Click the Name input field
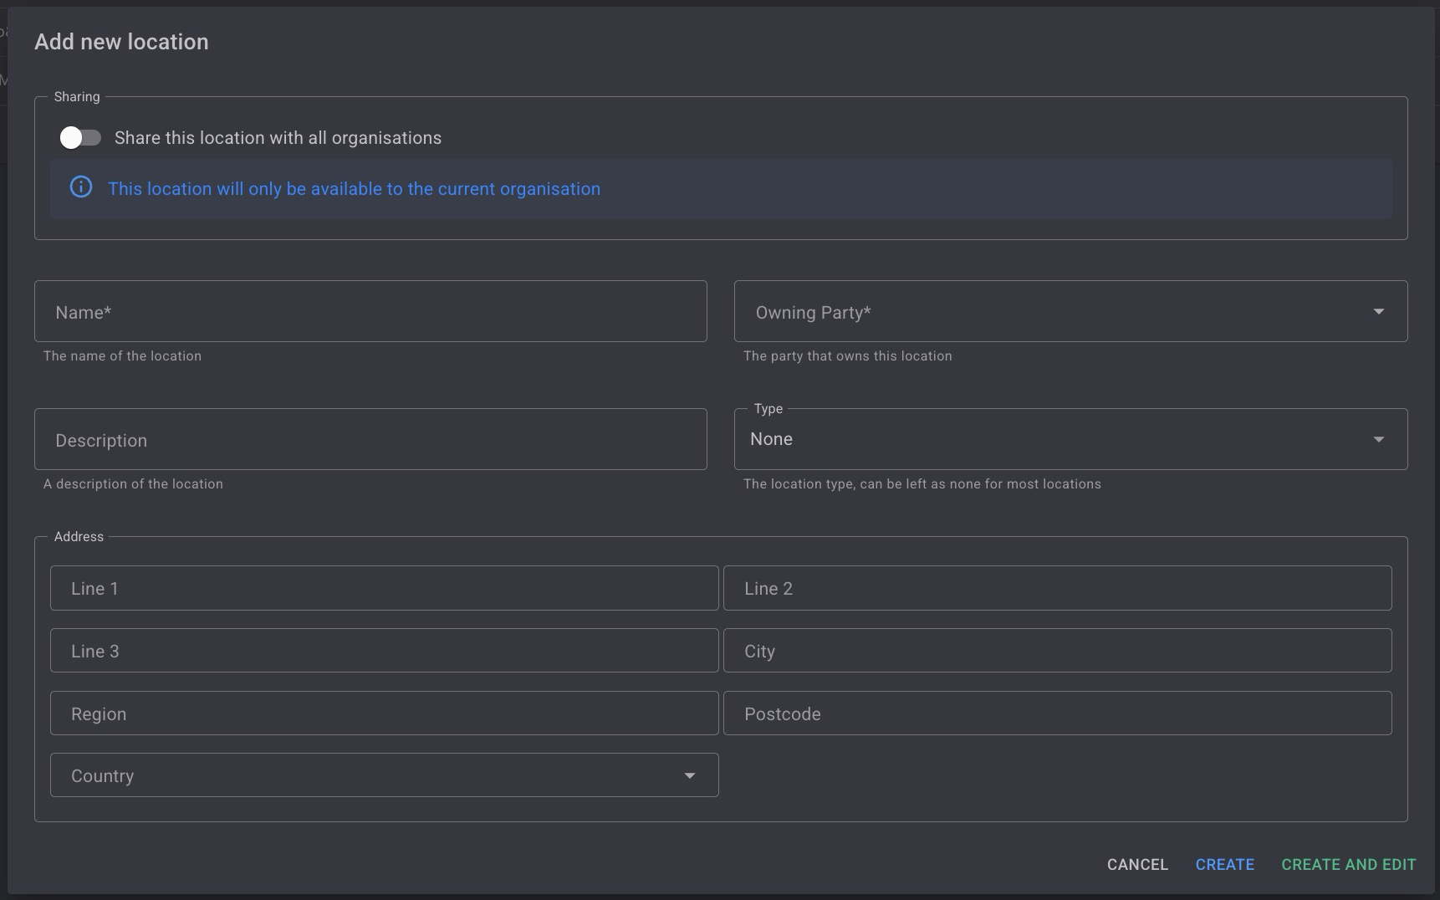The image size is (1440, 900). tap(370, 311)
